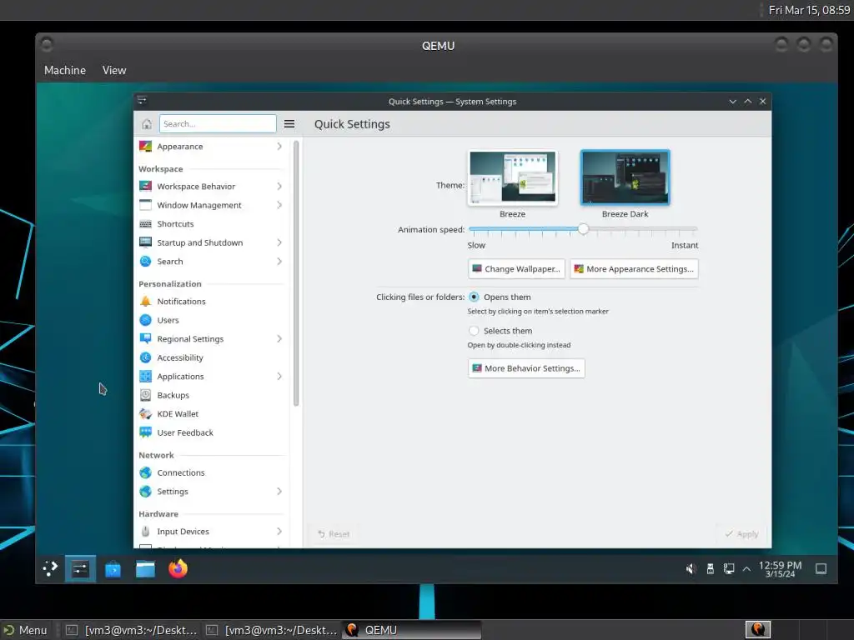The width and height of the screenshot is (854, 640).
Task: Expand Startup and Shutdown chevron
Action: 279,242
